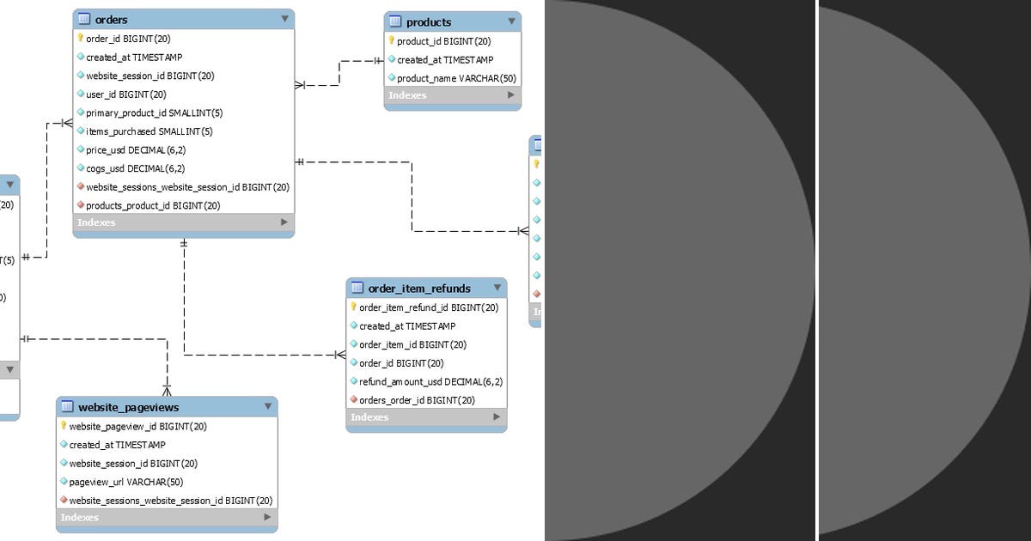Screen dimensions: 1031x541
Task: Select the foreign key diamond for orders_order_id
Action: point(353,399)
